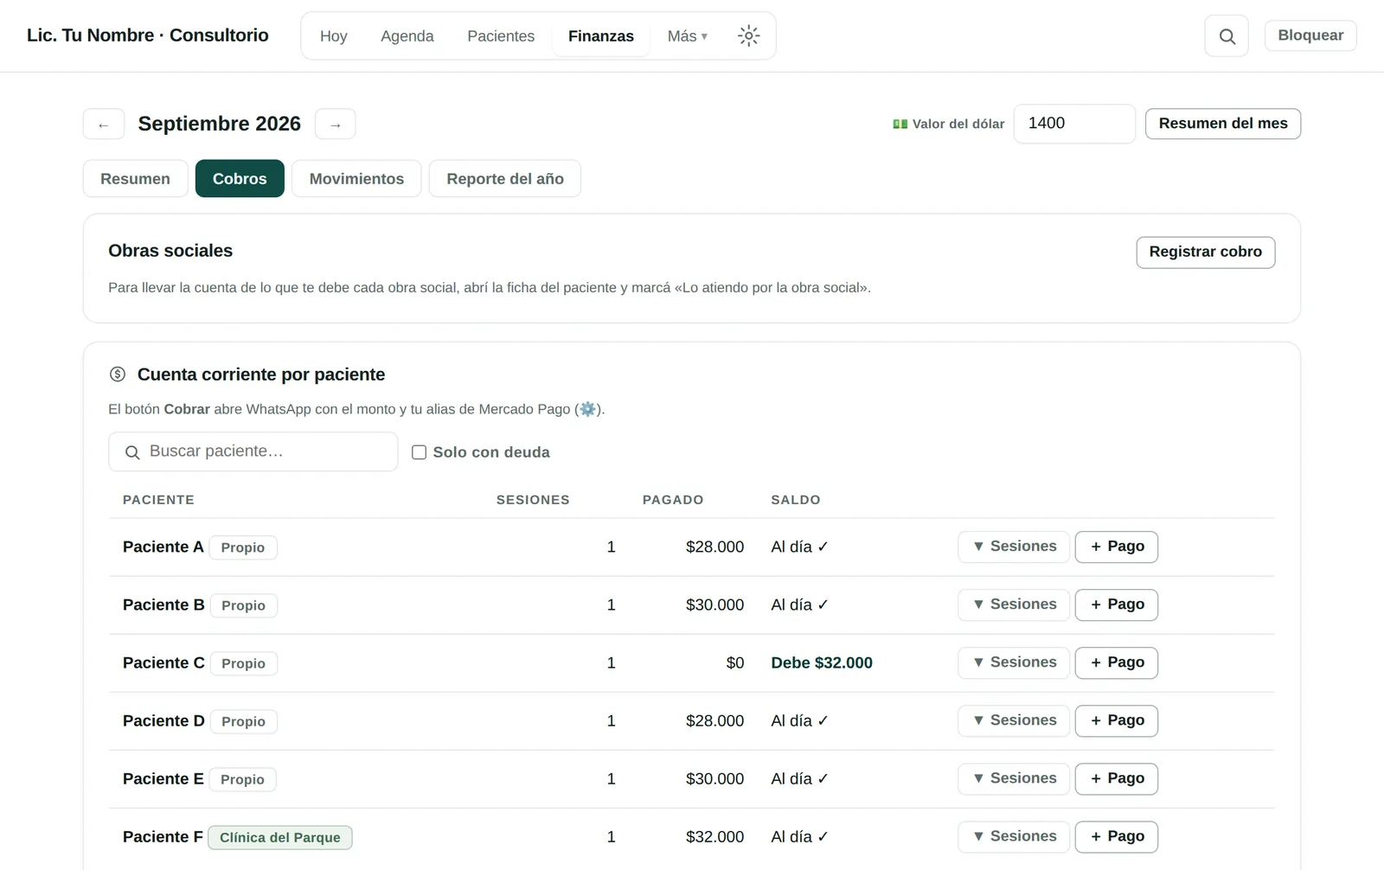
Task: Click the Lic. Tu Nombre · Consultorio title
Action: 148,35
